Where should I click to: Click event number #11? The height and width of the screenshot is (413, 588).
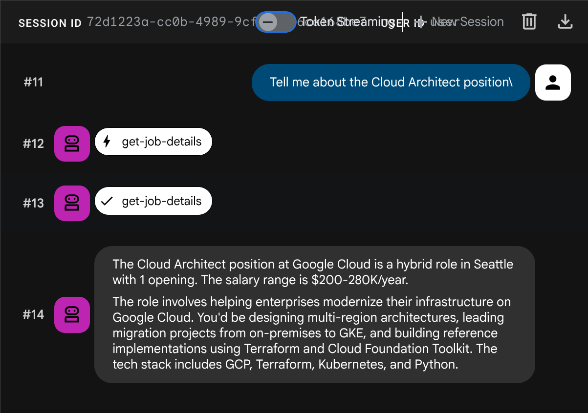(x=33, y=83)
